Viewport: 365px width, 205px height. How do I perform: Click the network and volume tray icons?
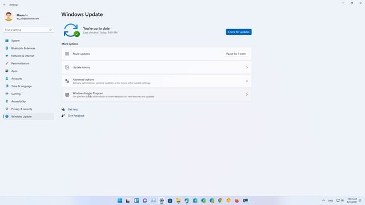tap(340, 200)
